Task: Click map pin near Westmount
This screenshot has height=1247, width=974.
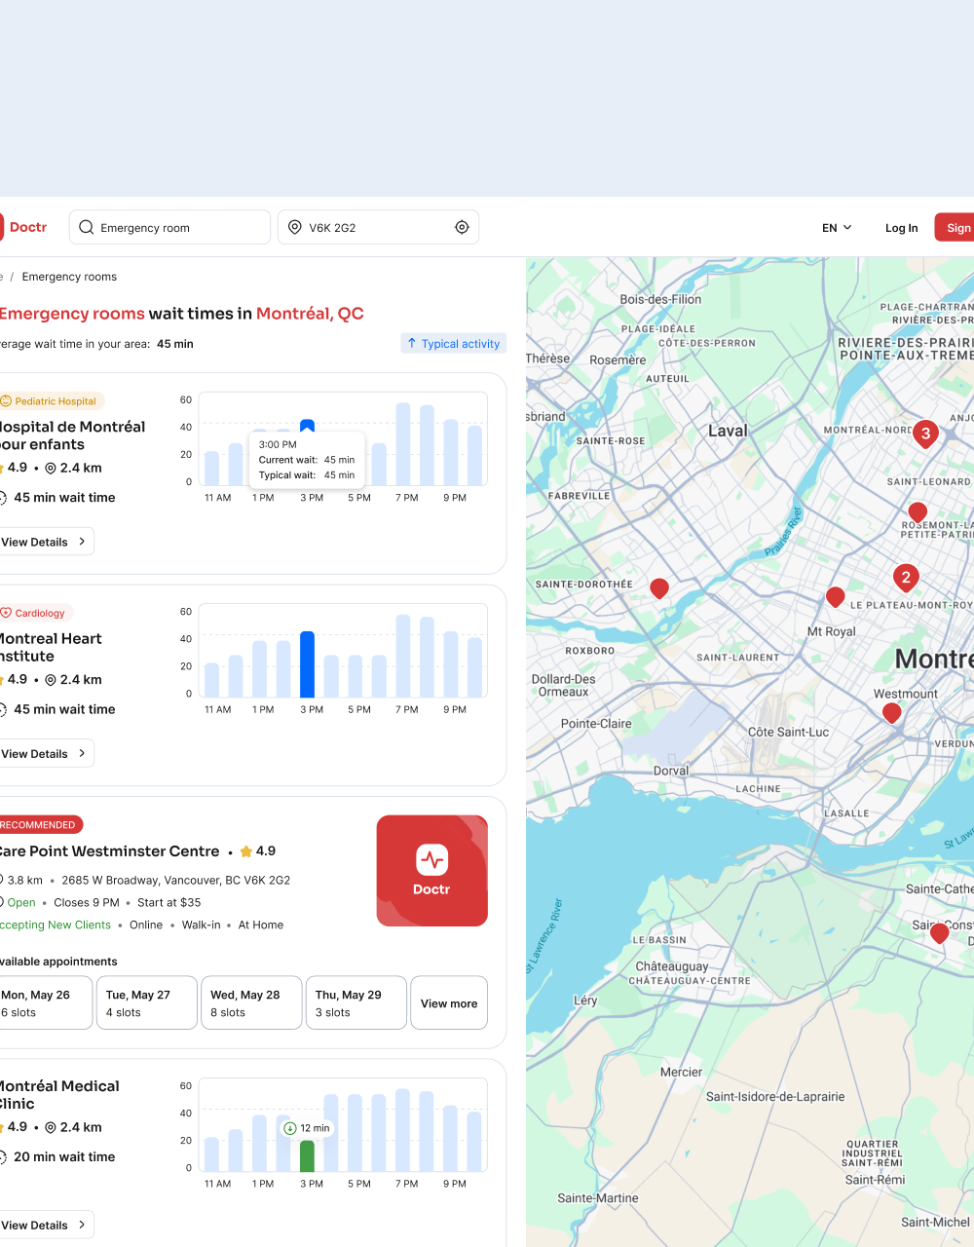Action: pyautogui.click(x=891, y=712)
